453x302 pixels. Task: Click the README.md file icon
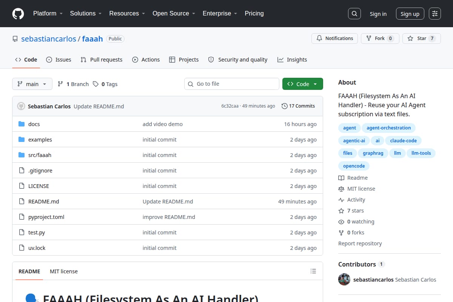click(22, 201)
